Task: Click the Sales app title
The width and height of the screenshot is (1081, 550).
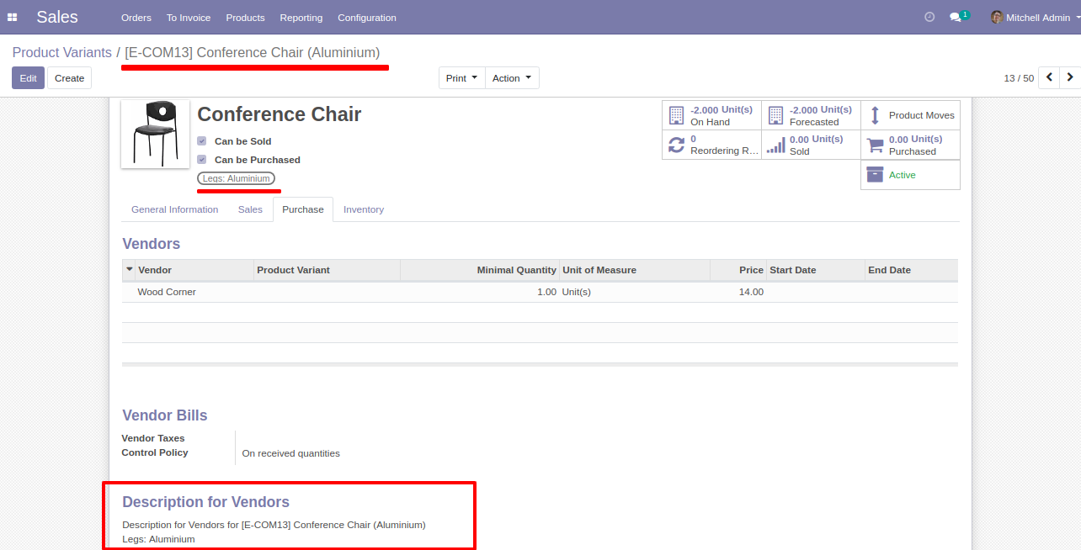Action: coord(57,17)
